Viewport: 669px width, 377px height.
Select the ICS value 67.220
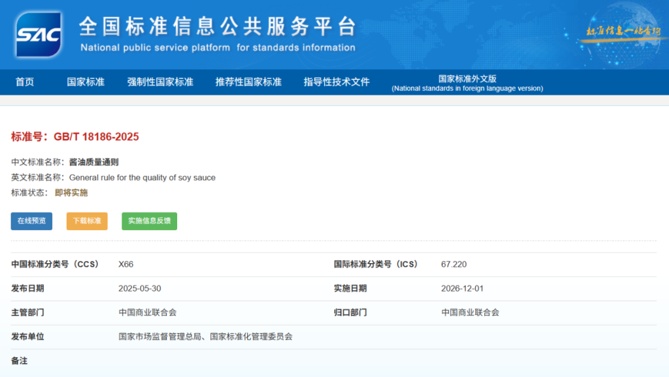coord(454,264)
